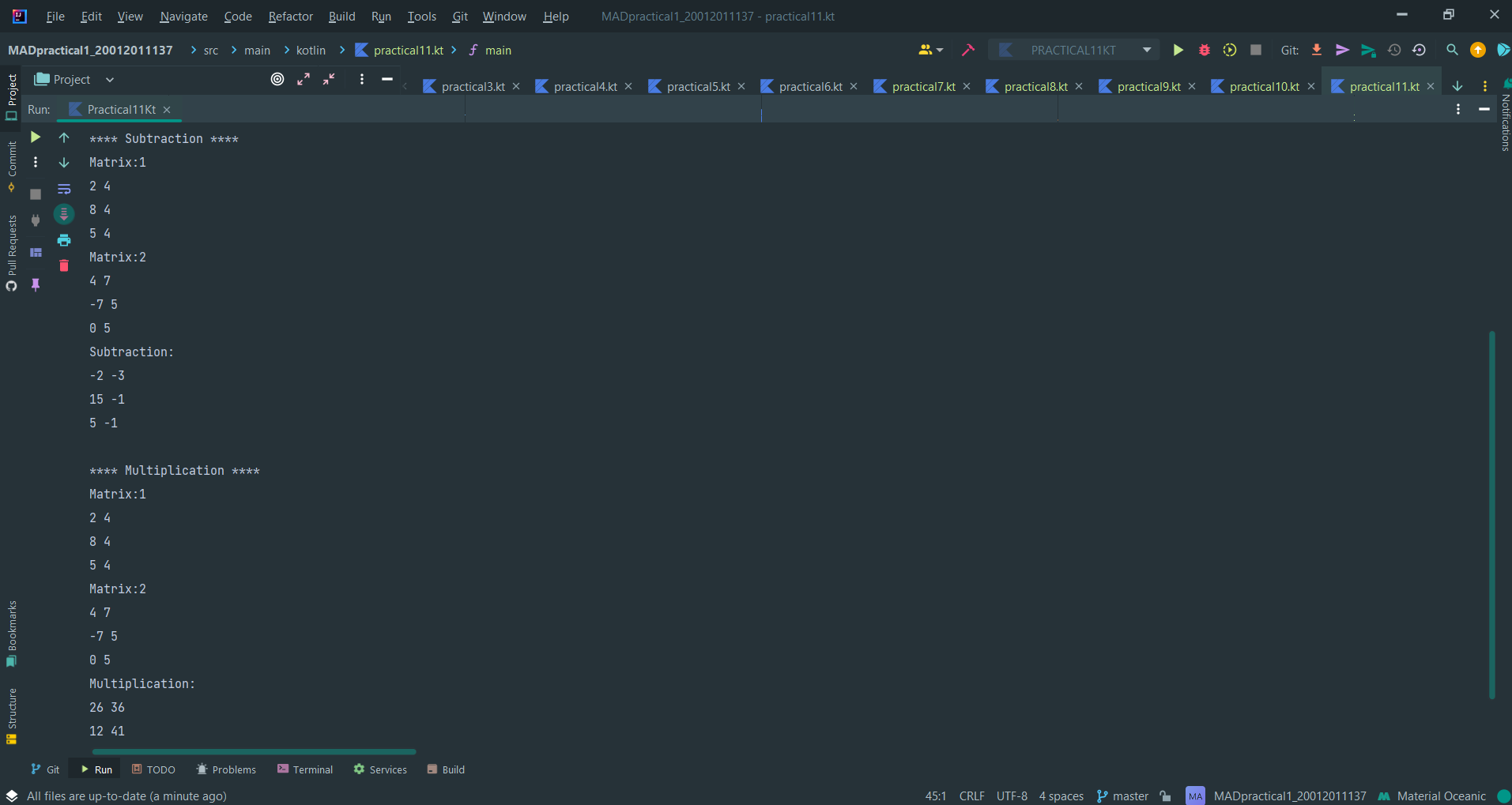The image size is (1512, 805).
Task: Print the console output
Action: click(x=64, y=240)
